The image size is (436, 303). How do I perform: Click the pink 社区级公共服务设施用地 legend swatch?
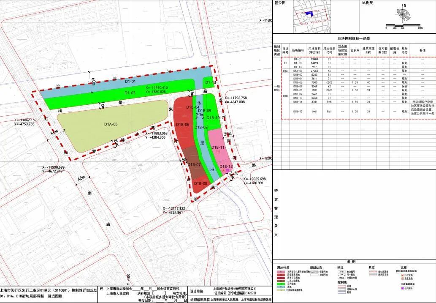pos(281,272)
